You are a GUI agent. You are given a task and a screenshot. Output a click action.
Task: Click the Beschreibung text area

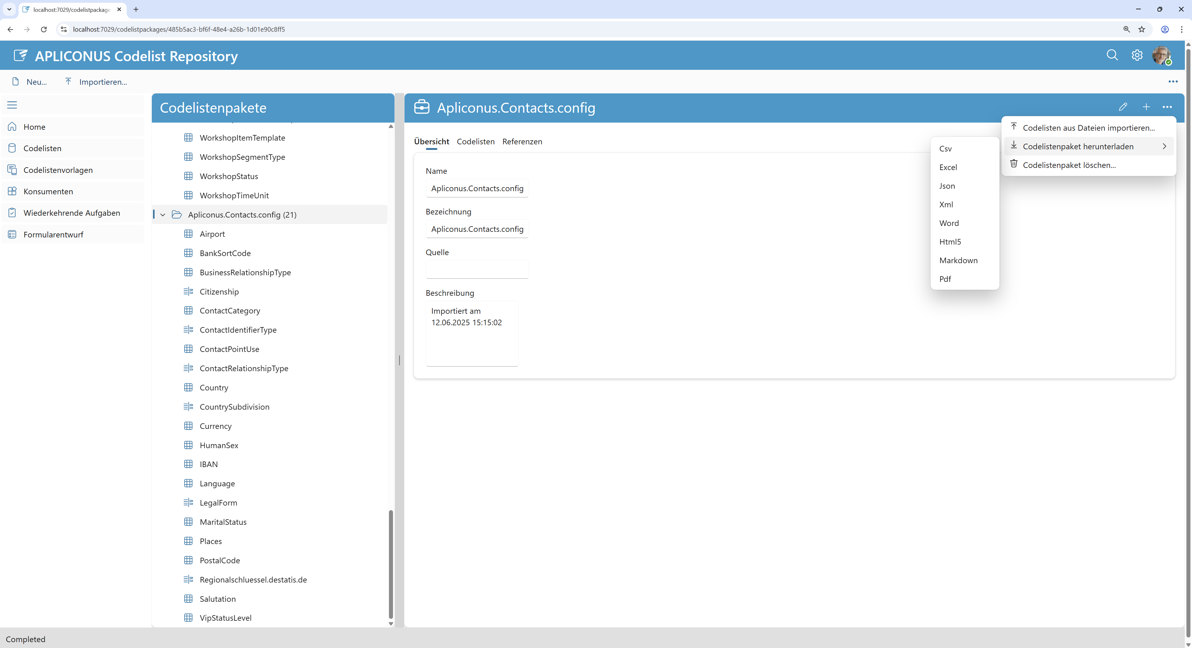click(x=472, y=334)
